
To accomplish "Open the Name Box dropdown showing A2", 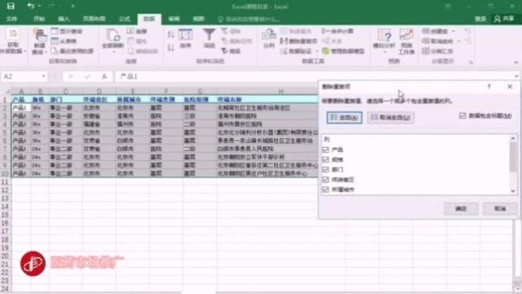I will 43,76.
